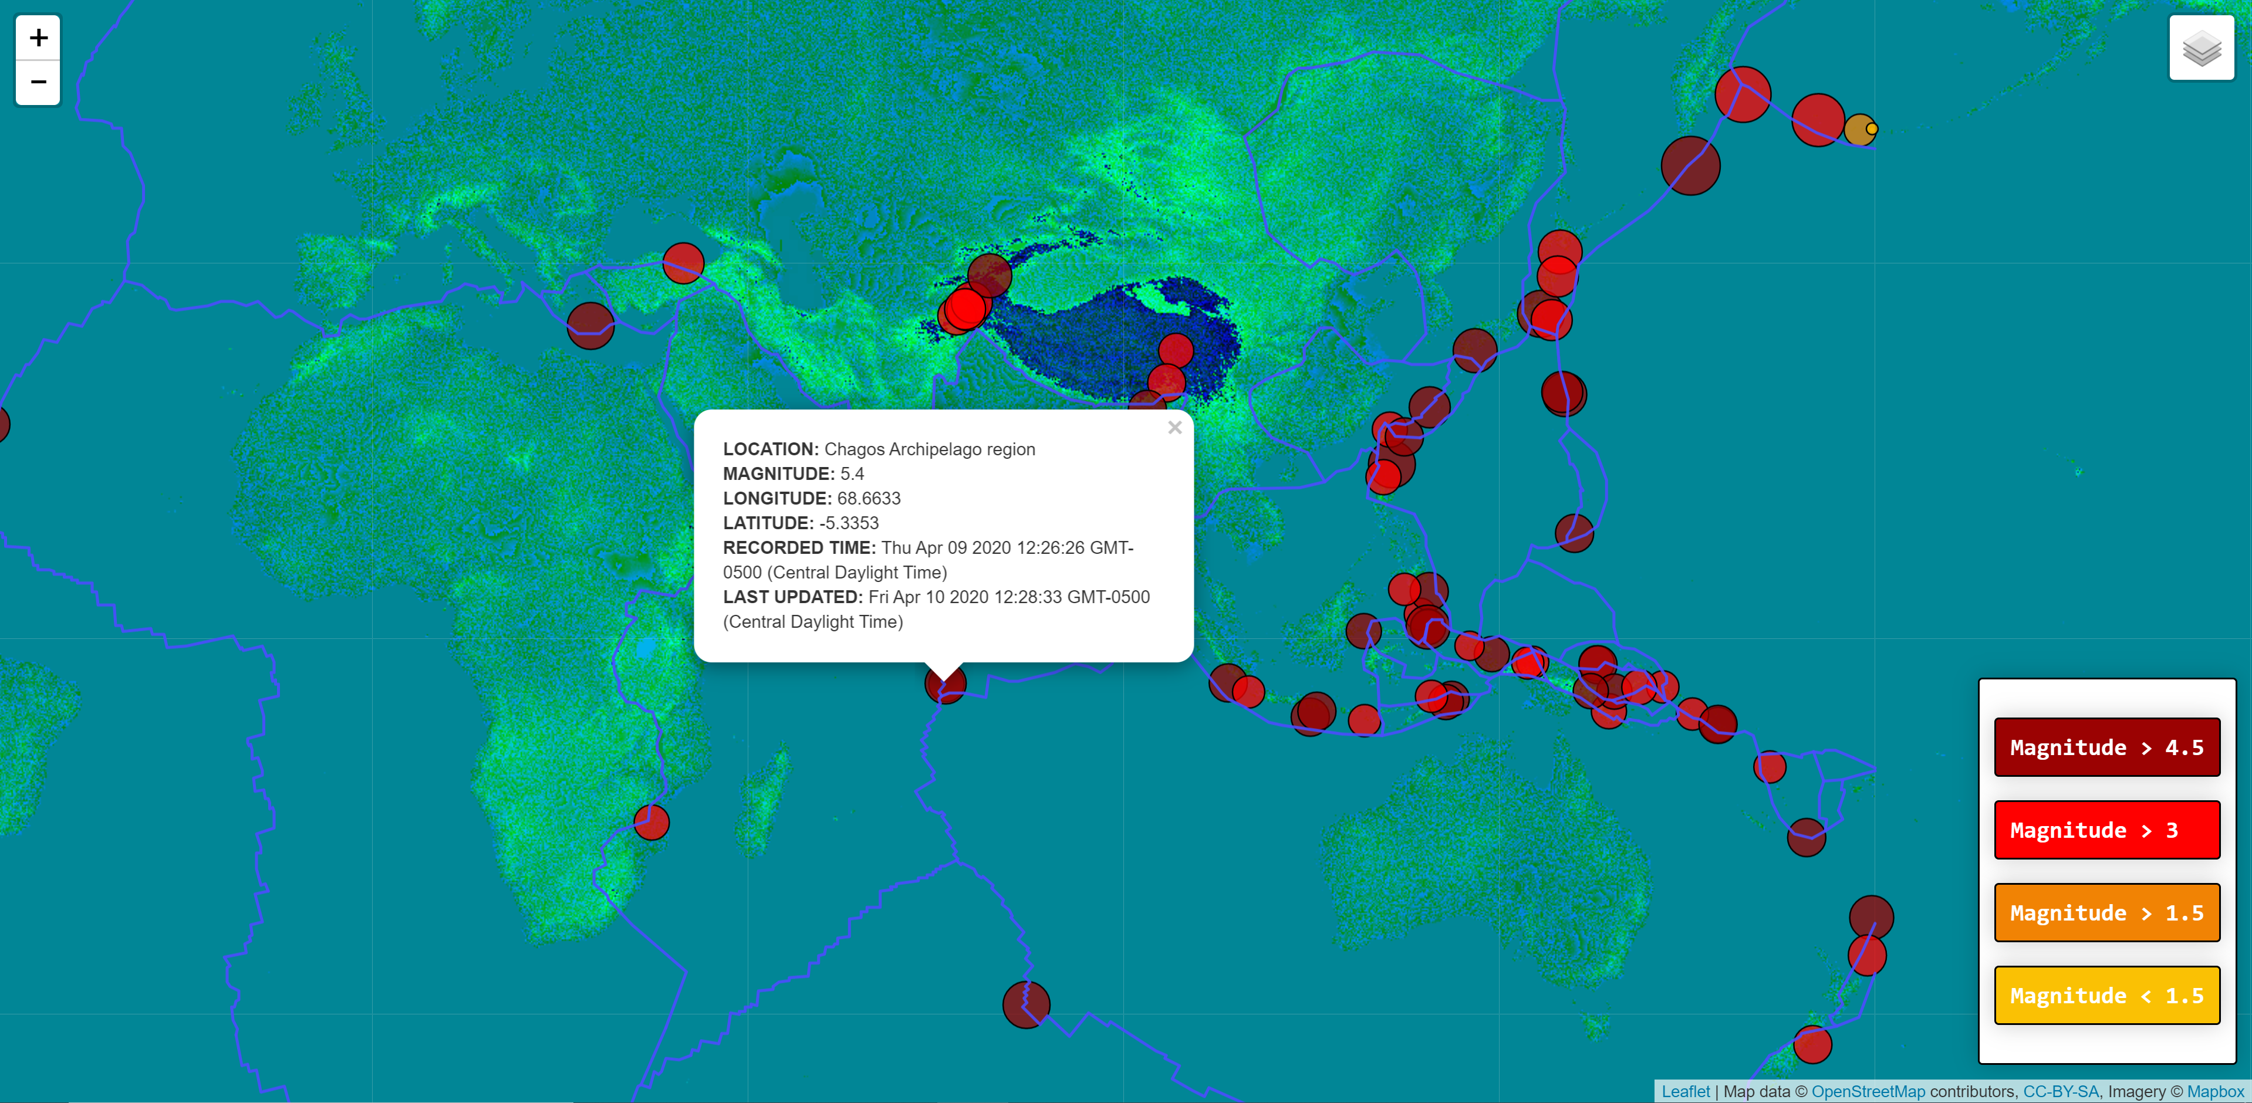Click the earthquake marker in southern Indian Ocean

[1025, 1004]
